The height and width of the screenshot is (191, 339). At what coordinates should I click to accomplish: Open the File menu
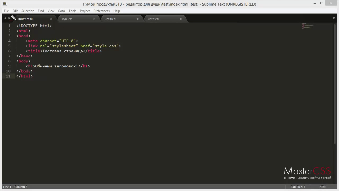[x=6, y=11]
